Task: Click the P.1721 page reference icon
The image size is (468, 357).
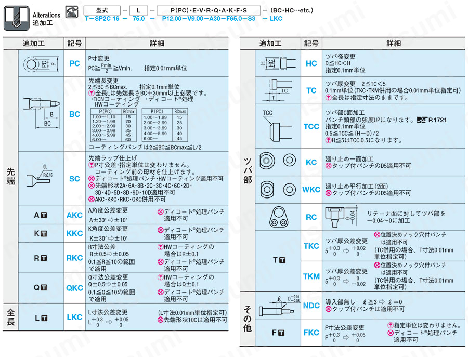Action: point(422,120)
